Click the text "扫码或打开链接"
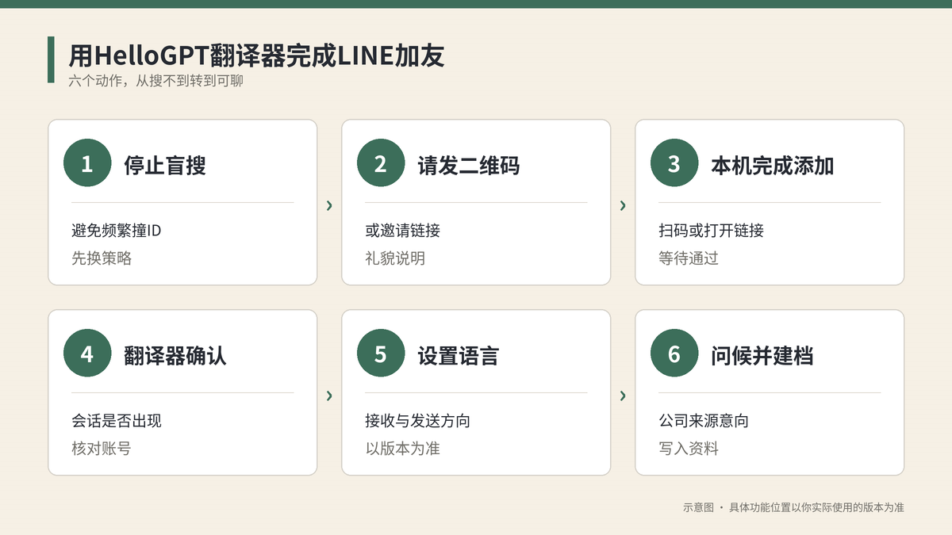The image size is (952, 535). tap(711, 231)
